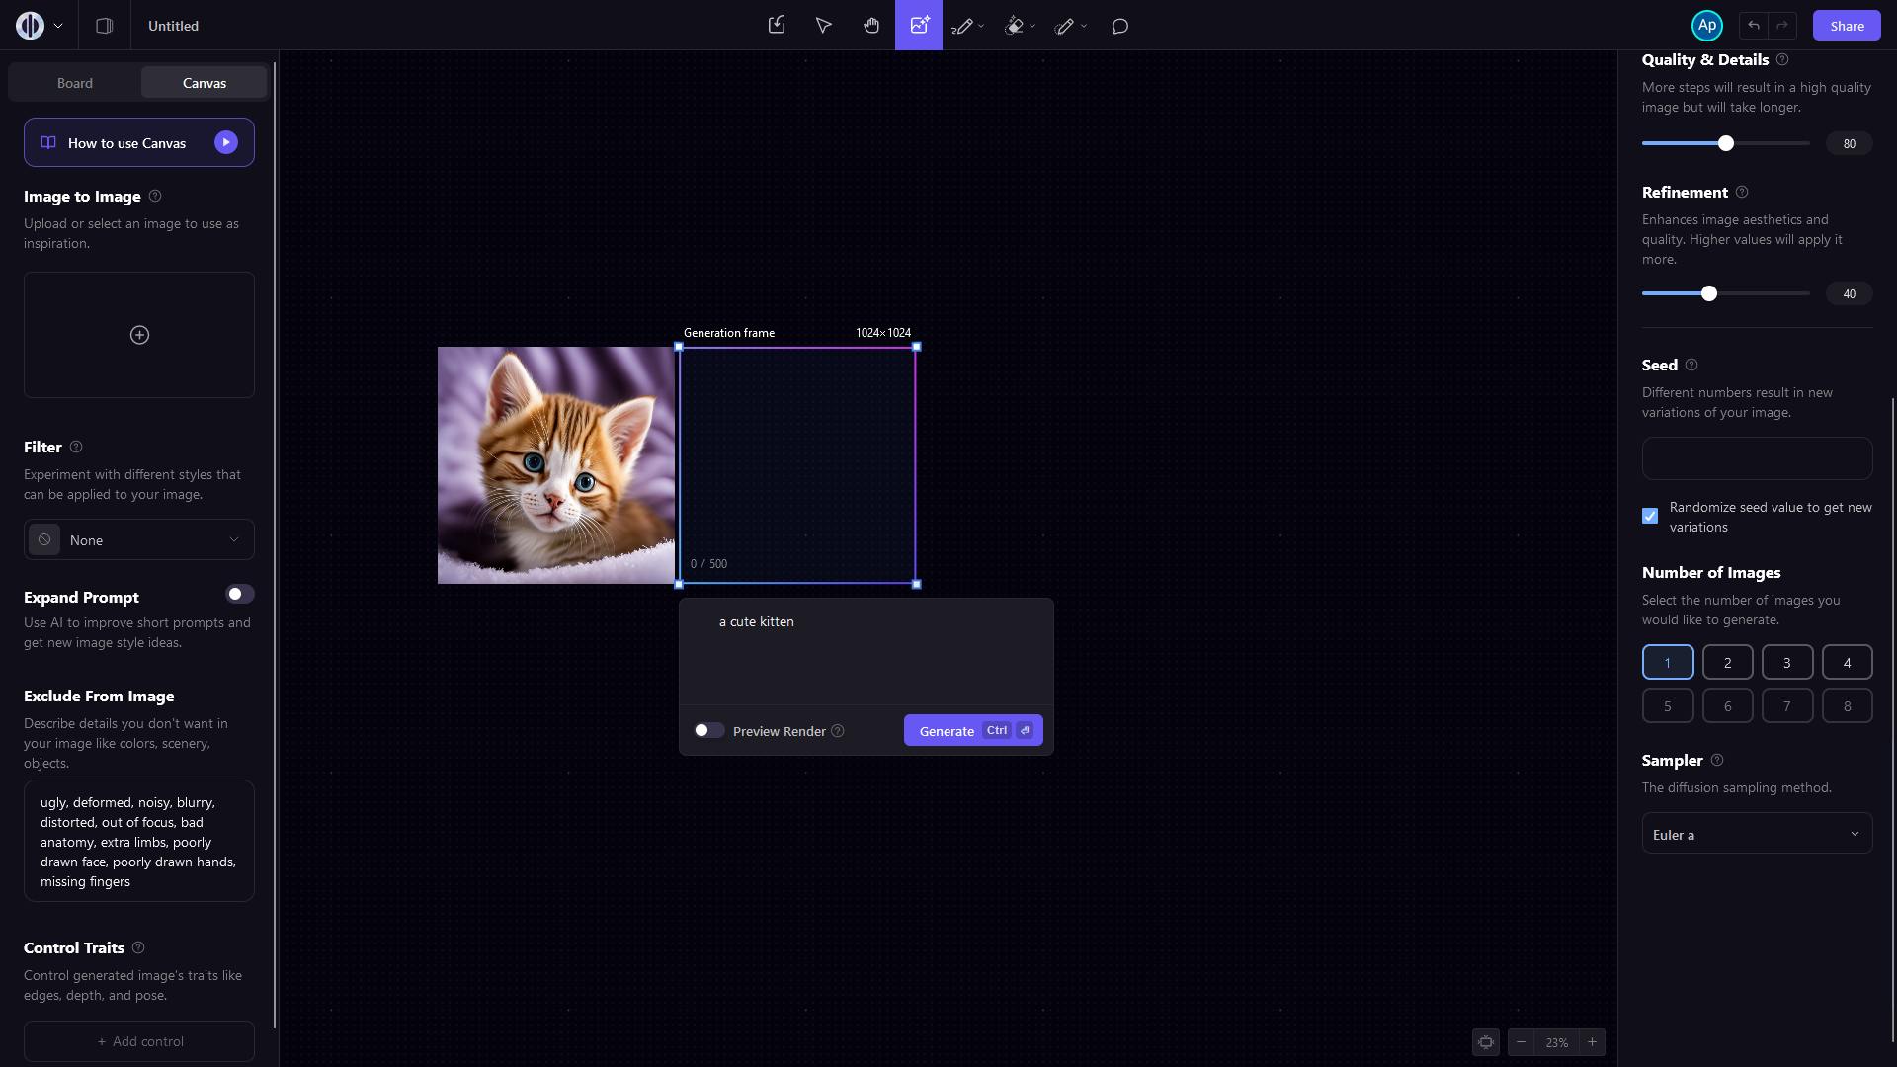1897x1067 pixels.
Task: Select the magic eraser tool
Action: pyautogui.click(x=1014, y=27)
